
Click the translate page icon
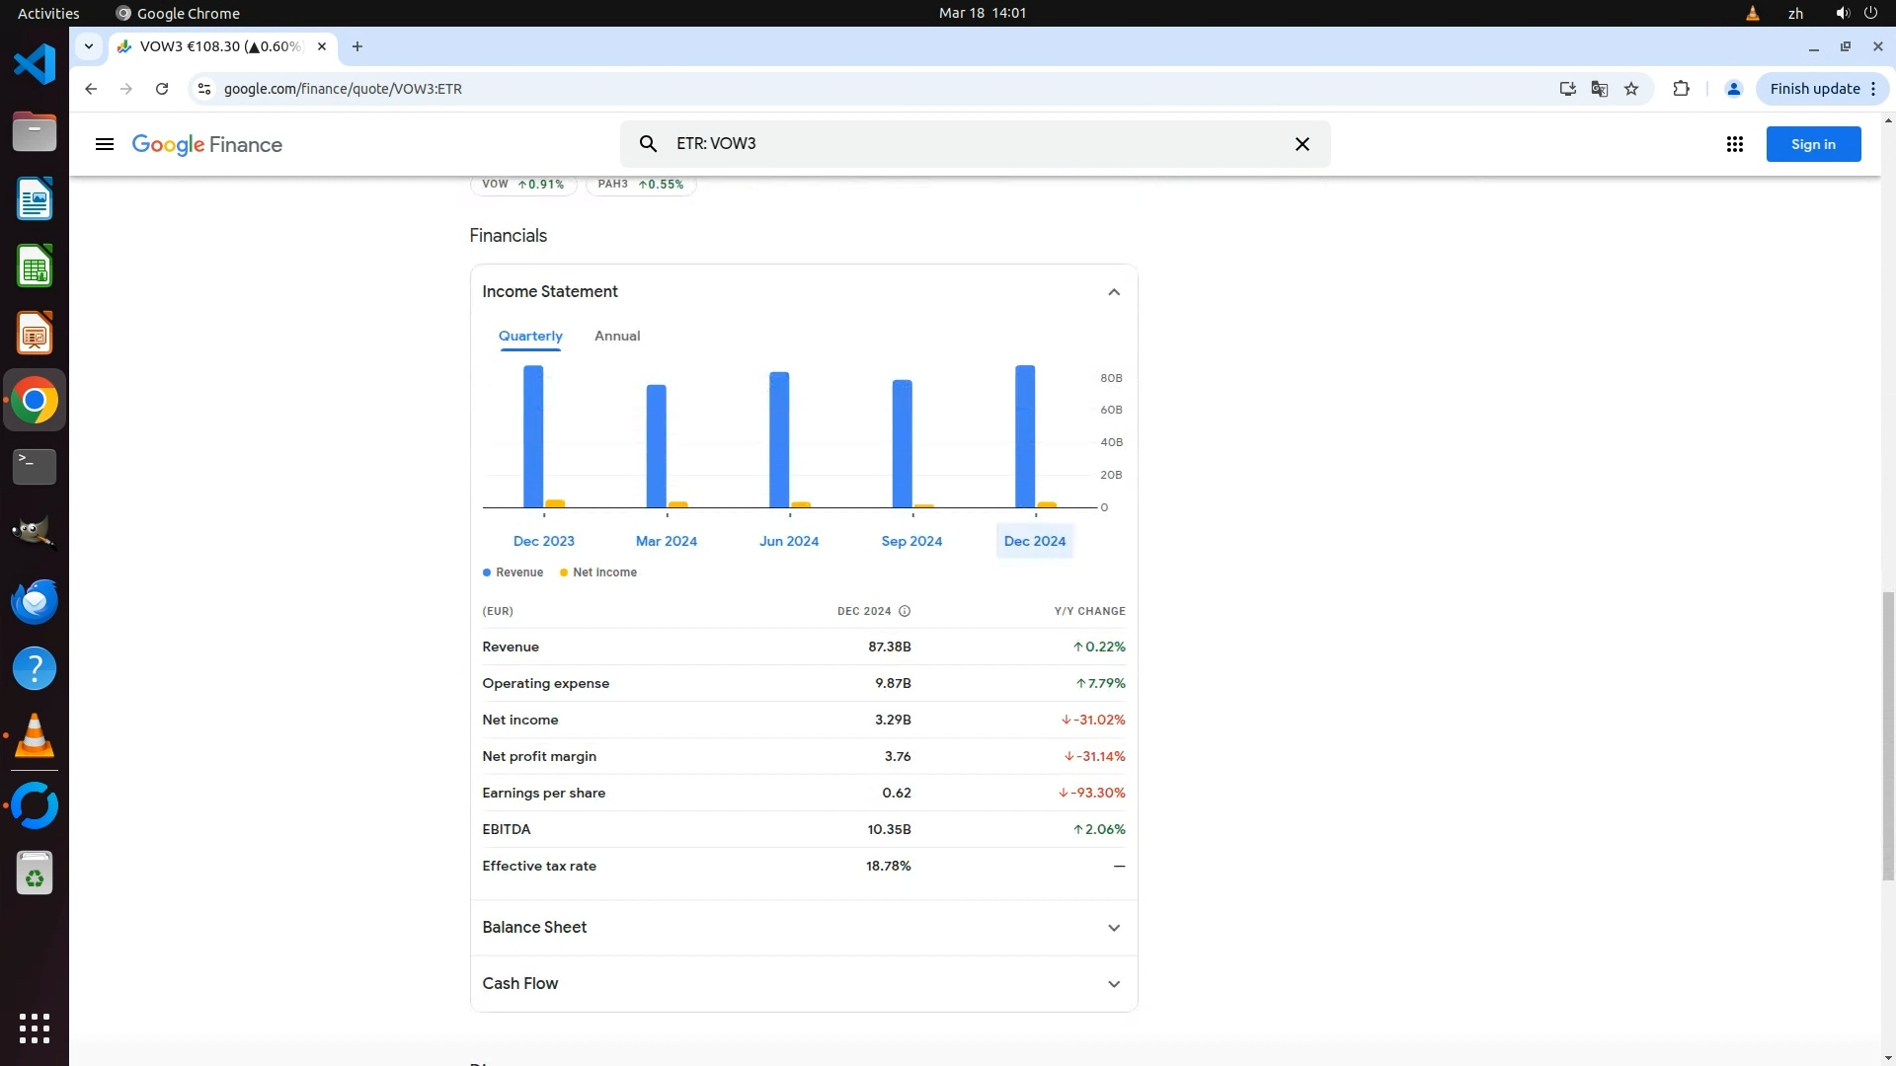pos(1600,89)
